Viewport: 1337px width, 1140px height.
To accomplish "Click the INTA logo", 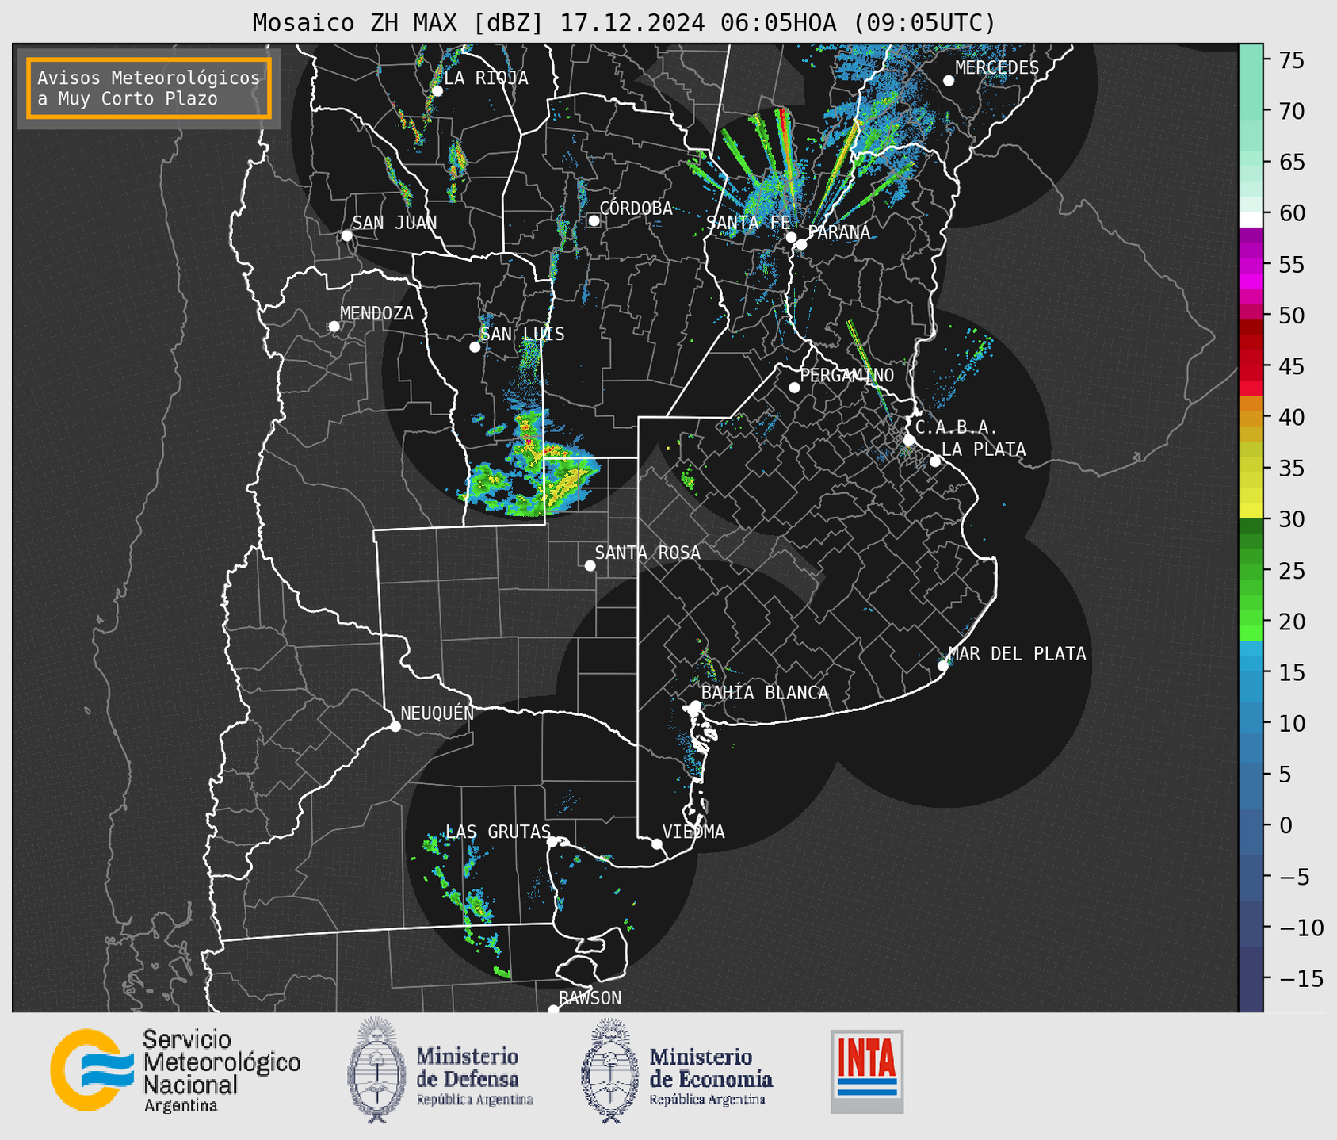I will (x=867, y=1071).
